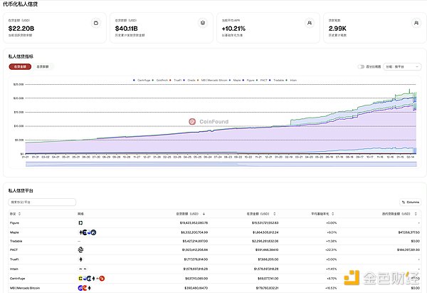This screenshot has width=427, height=293.
Task: Select the 在贷金额 chart tab
Action: click(19, 66)
